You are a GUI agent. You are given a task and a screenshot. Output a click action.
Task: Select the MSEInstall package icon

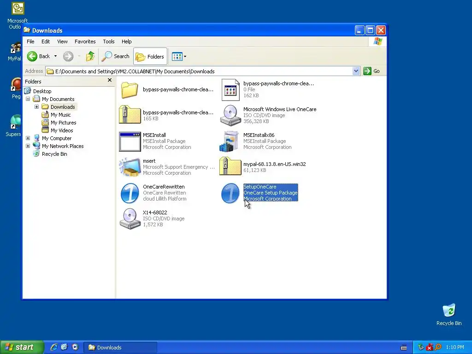(x=130, y=141)
